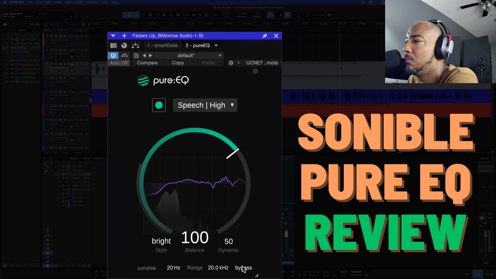496x279 pixels.
Task: Toggle the green learn button
Action: click(x=159, y=105)
